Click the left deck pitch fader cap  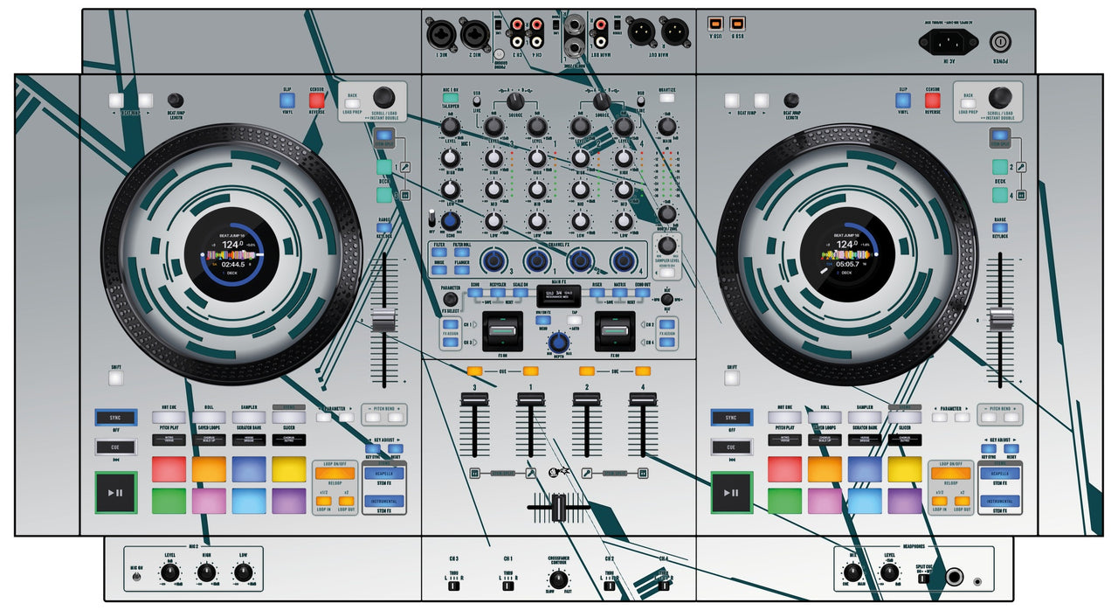(x=384, y=319)
